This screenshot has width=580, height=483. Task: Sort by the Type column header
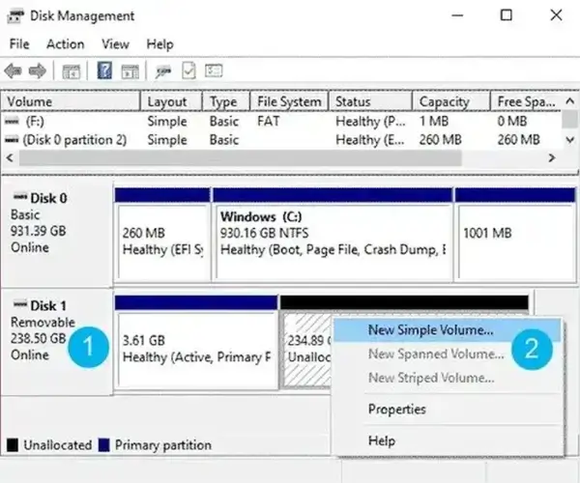click(x=226, y=101)
